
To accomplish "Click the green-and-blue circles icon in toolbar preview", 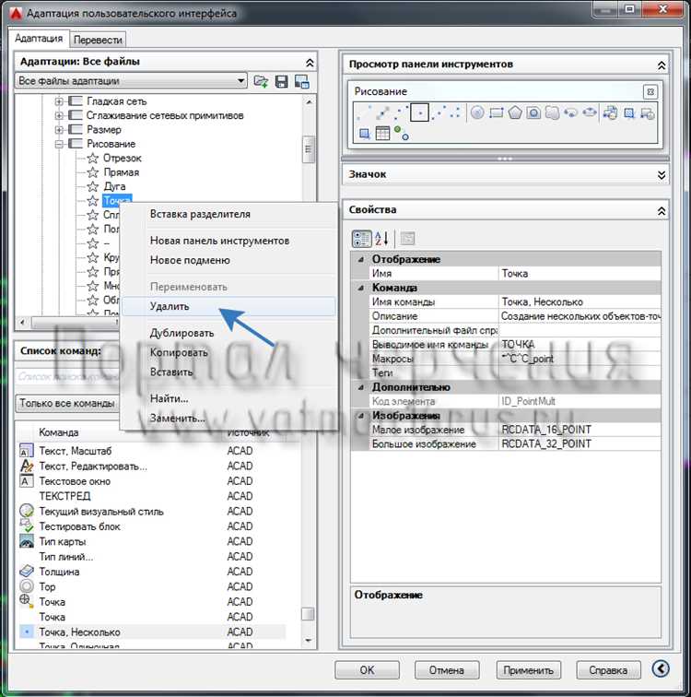I will (401, 133).
